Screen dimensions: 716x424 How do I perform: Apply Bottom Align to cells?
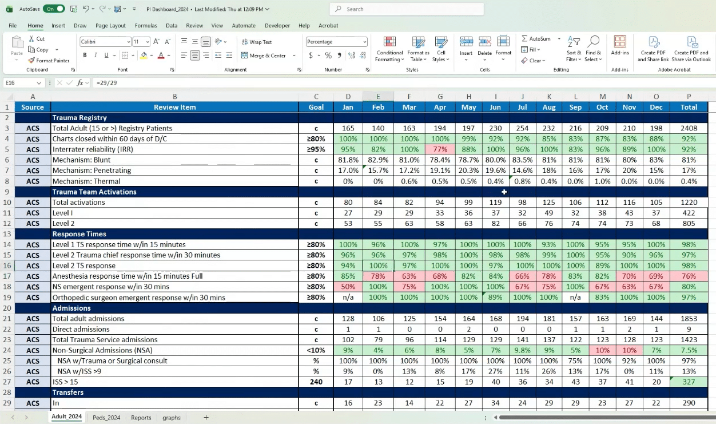click(x=206, y=41)
